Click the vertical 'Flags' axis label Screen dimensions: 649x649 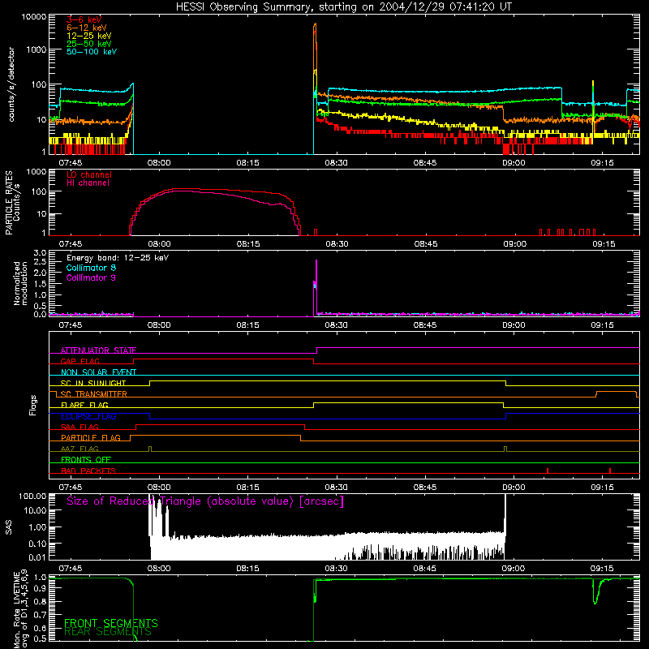click(x=33, y=405)
